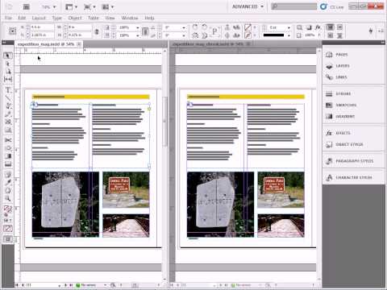The height and width of the screenshot is (290, 387).
Task: Open the Object menu
Action: tap(75, 18)
